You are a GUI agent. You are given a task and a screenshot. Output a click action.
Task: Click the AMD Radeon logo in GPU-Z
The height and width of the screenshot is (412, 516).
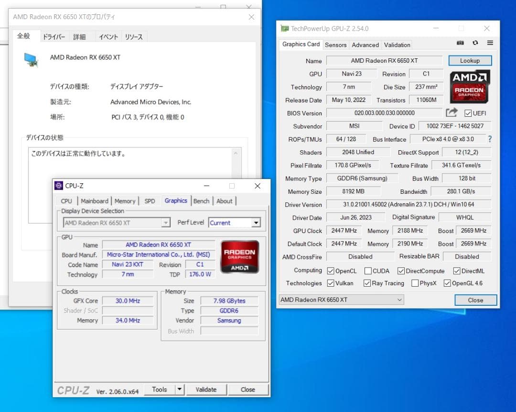(470, 86)
